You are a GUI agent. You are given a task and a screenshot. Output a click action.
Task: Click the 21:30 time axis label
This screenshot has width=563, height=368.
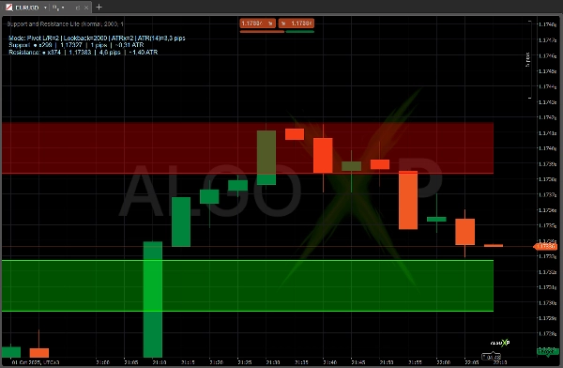pos(273,362)
